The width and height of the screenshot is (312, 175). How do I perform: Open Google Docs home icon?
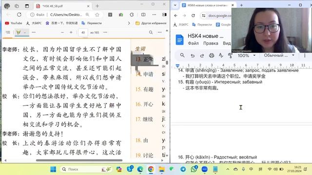pos(179,40)
